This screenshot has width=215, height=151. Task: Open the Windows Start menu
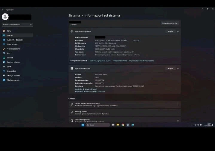[83, 125]
